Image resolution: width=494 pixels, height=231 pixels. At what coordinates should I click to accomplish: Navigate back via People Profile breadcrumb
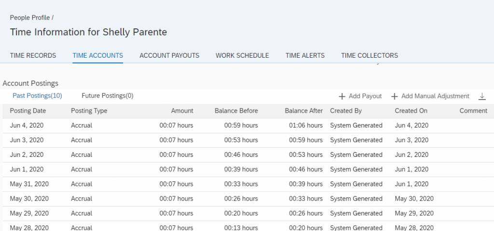click(30, 18)
